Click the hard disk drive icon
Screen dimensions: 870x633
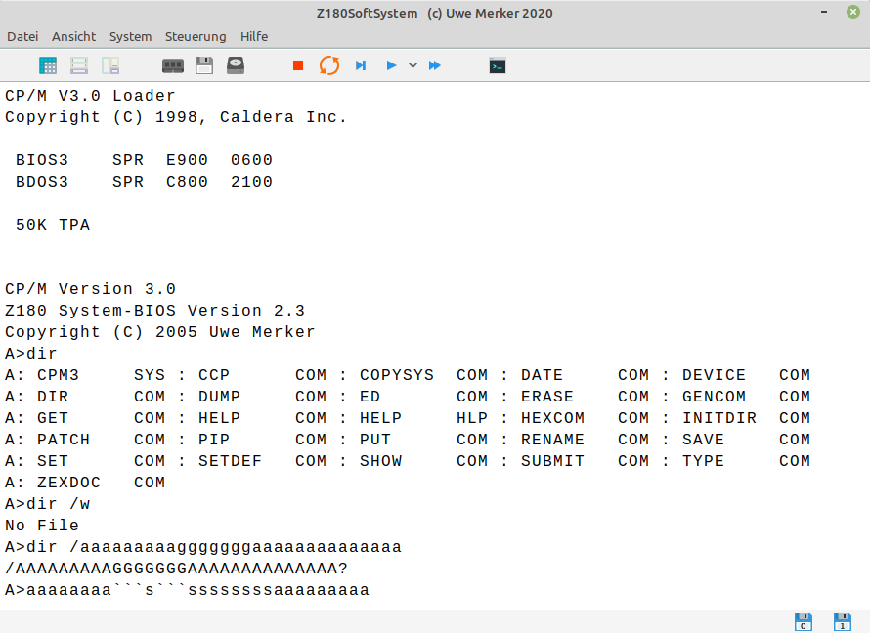236,65
